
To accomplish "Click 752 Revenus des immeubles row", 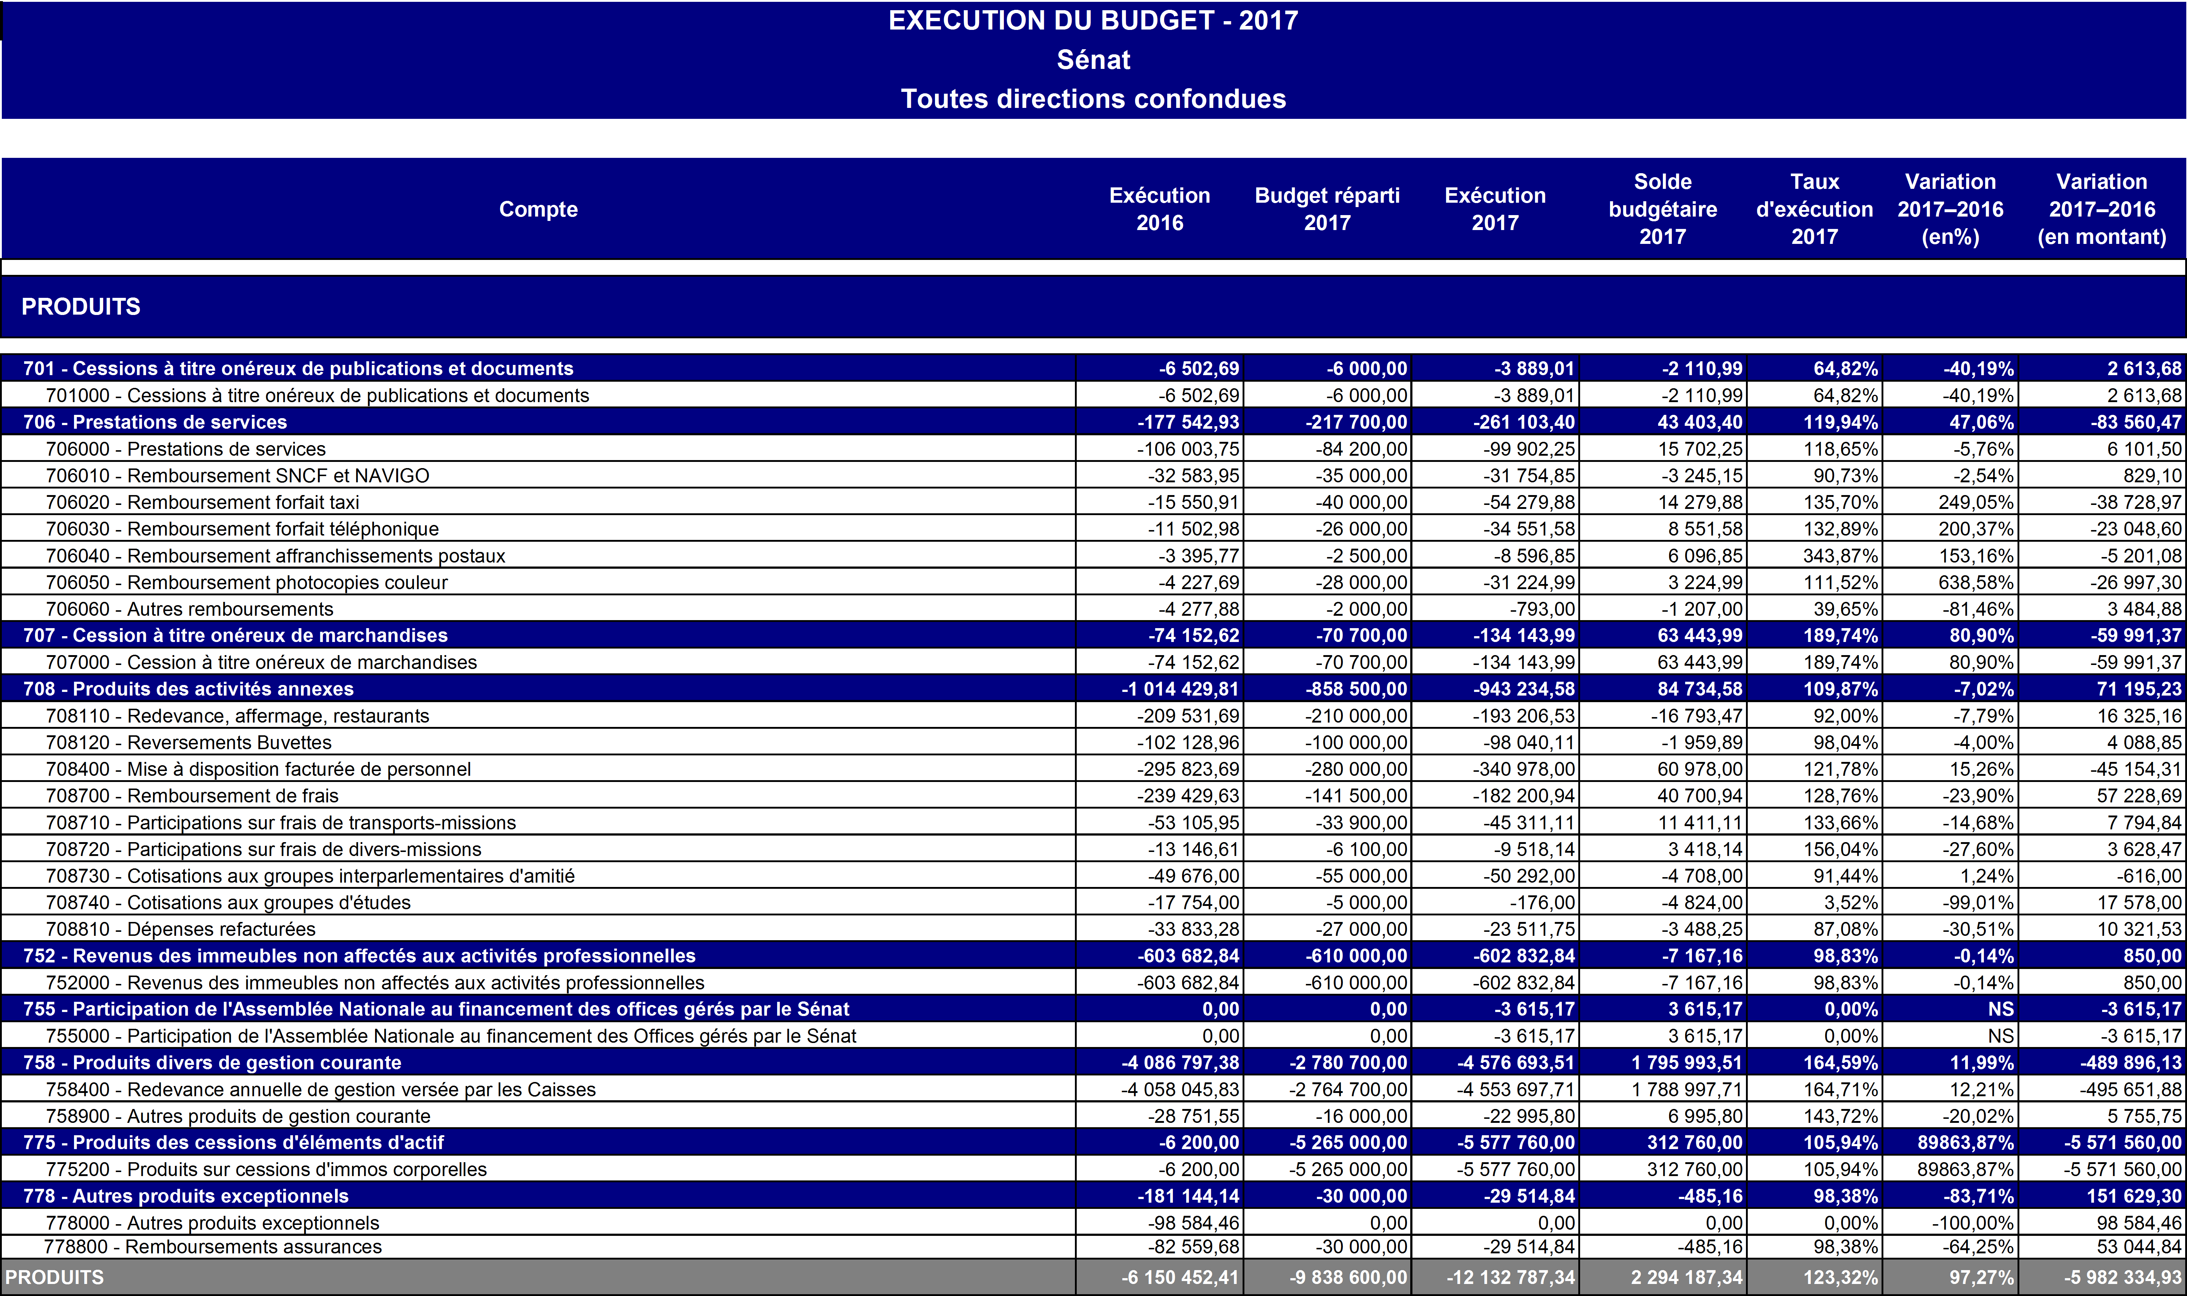I will tap(359, 956).
